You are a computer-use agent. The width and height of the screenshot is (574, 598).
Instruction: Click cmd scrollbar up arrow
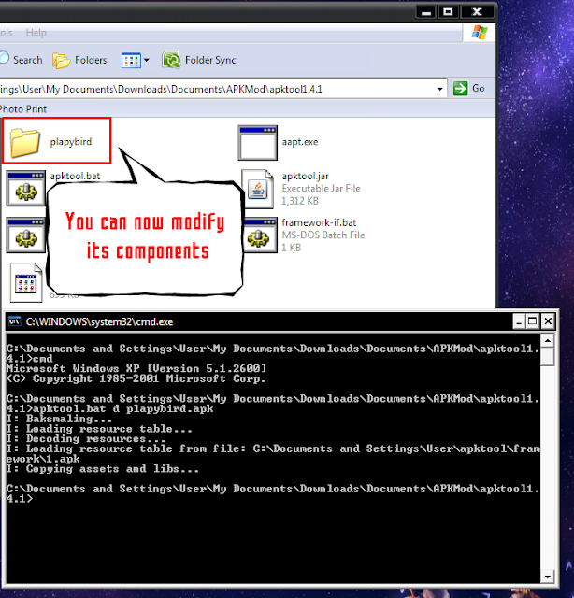point(548,340)
